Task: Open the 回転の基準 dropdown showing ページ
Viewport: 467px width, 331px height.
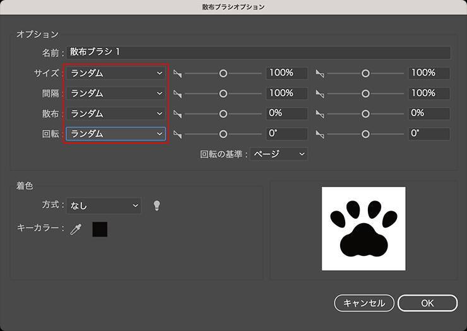Action: pyautogui.click(x=278, y=154)
